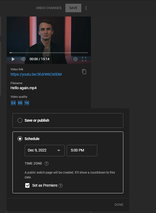Viewport: 156px width, 213px height.
Task: Click the 4K video quality badge
Action: 27,103
